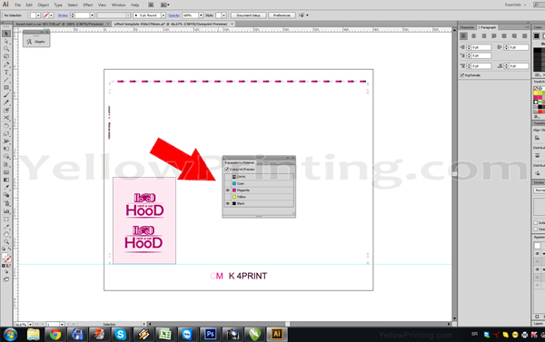Click the Preferences button
This screenshot has width=545, height=342.
click(x=282, y=15)
